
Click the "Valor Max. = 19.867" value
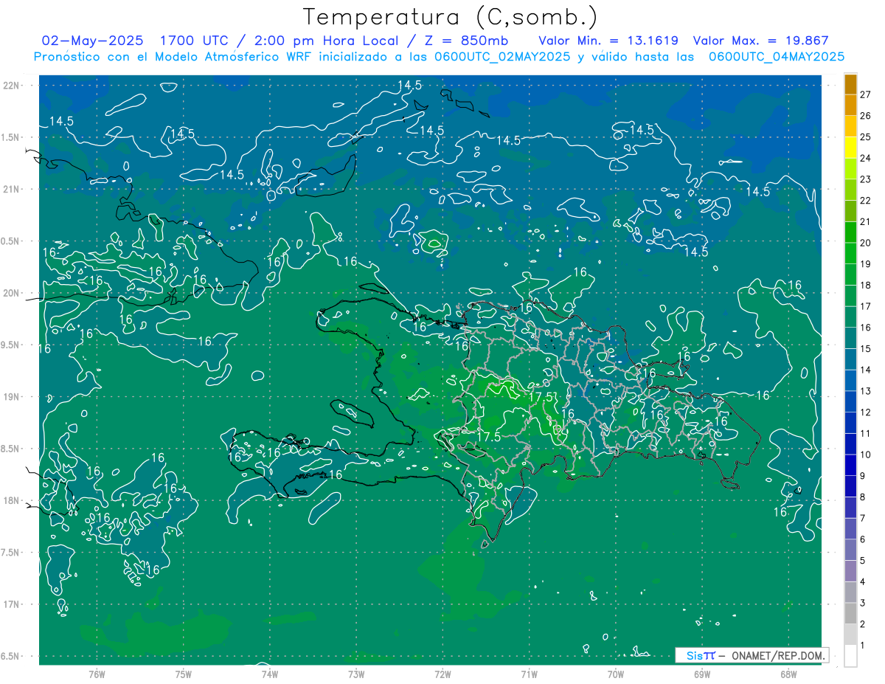[761, 41]
